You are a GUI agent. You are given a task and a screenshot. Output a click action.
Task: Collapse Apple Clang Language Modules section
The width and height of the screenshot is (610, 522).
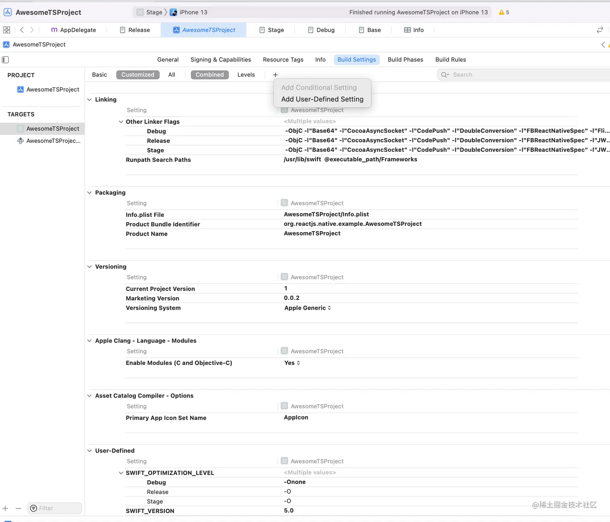[90, 341]
